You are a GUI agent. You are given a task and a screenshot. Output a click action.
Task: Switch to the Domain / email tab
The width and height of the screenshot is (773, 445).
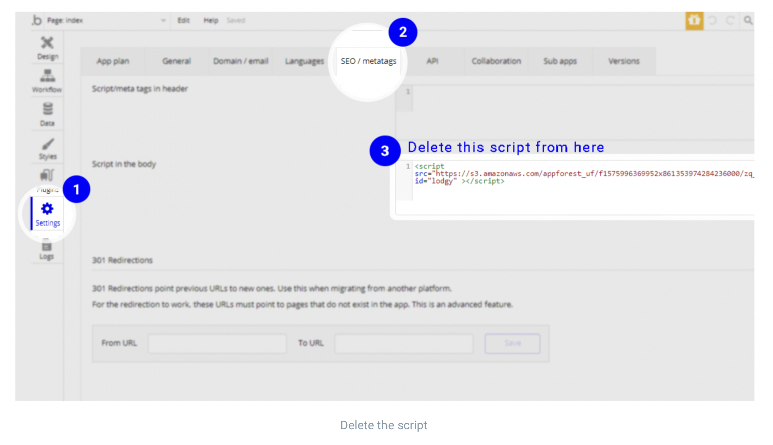240,61
